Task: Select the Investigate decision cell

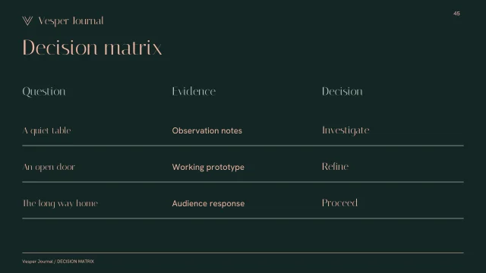Action: pyautogui.click(x=346, y=130)
